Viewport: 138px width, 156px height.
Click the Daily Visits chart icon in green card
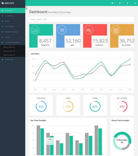(35, 30)
